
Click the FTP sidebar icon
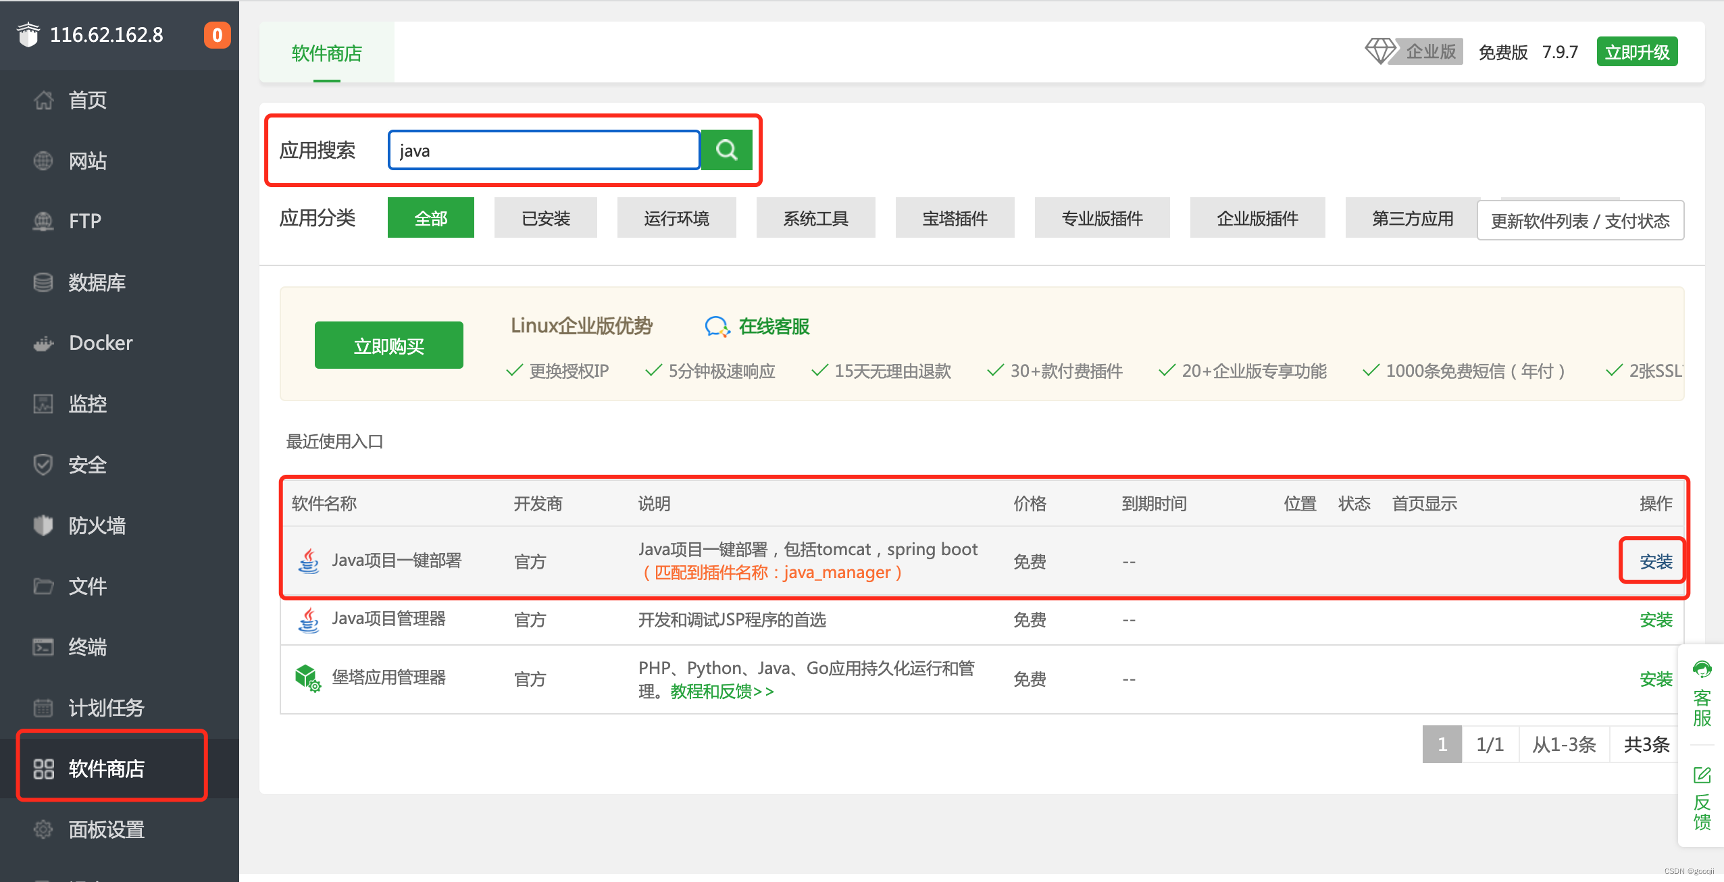click(43, 221)
